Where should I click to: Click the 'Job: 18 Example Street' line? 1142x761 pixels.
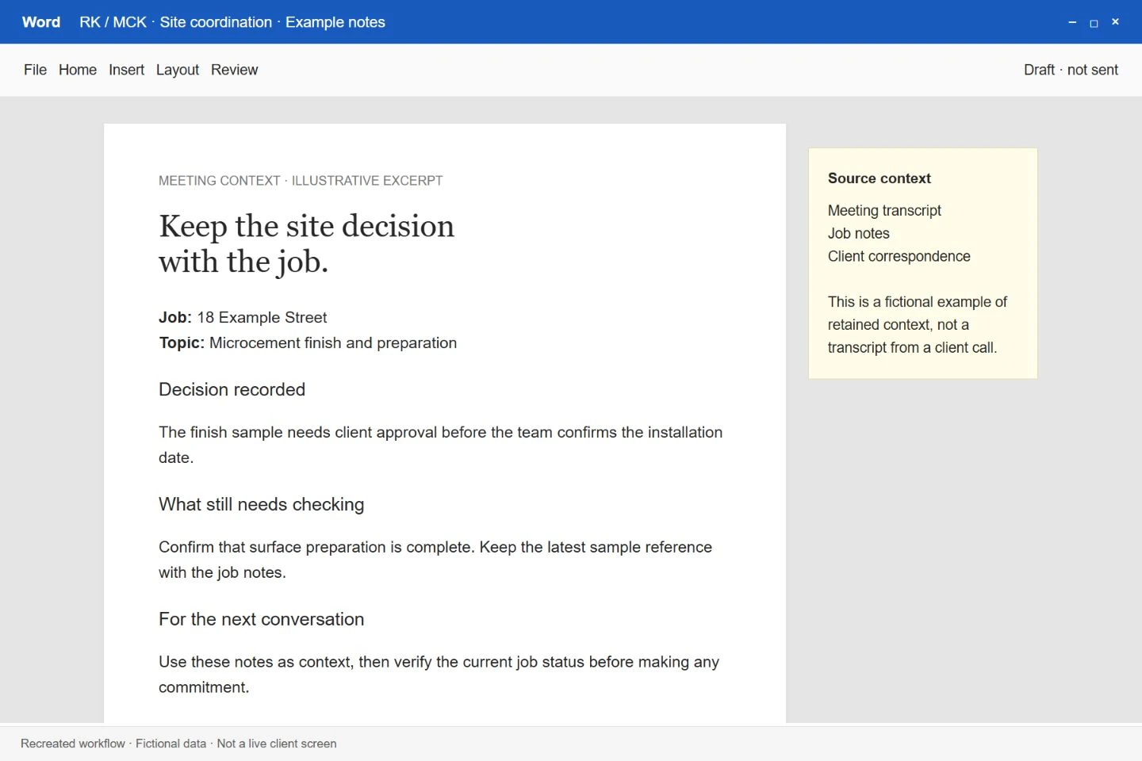click(x=243, y=317)
